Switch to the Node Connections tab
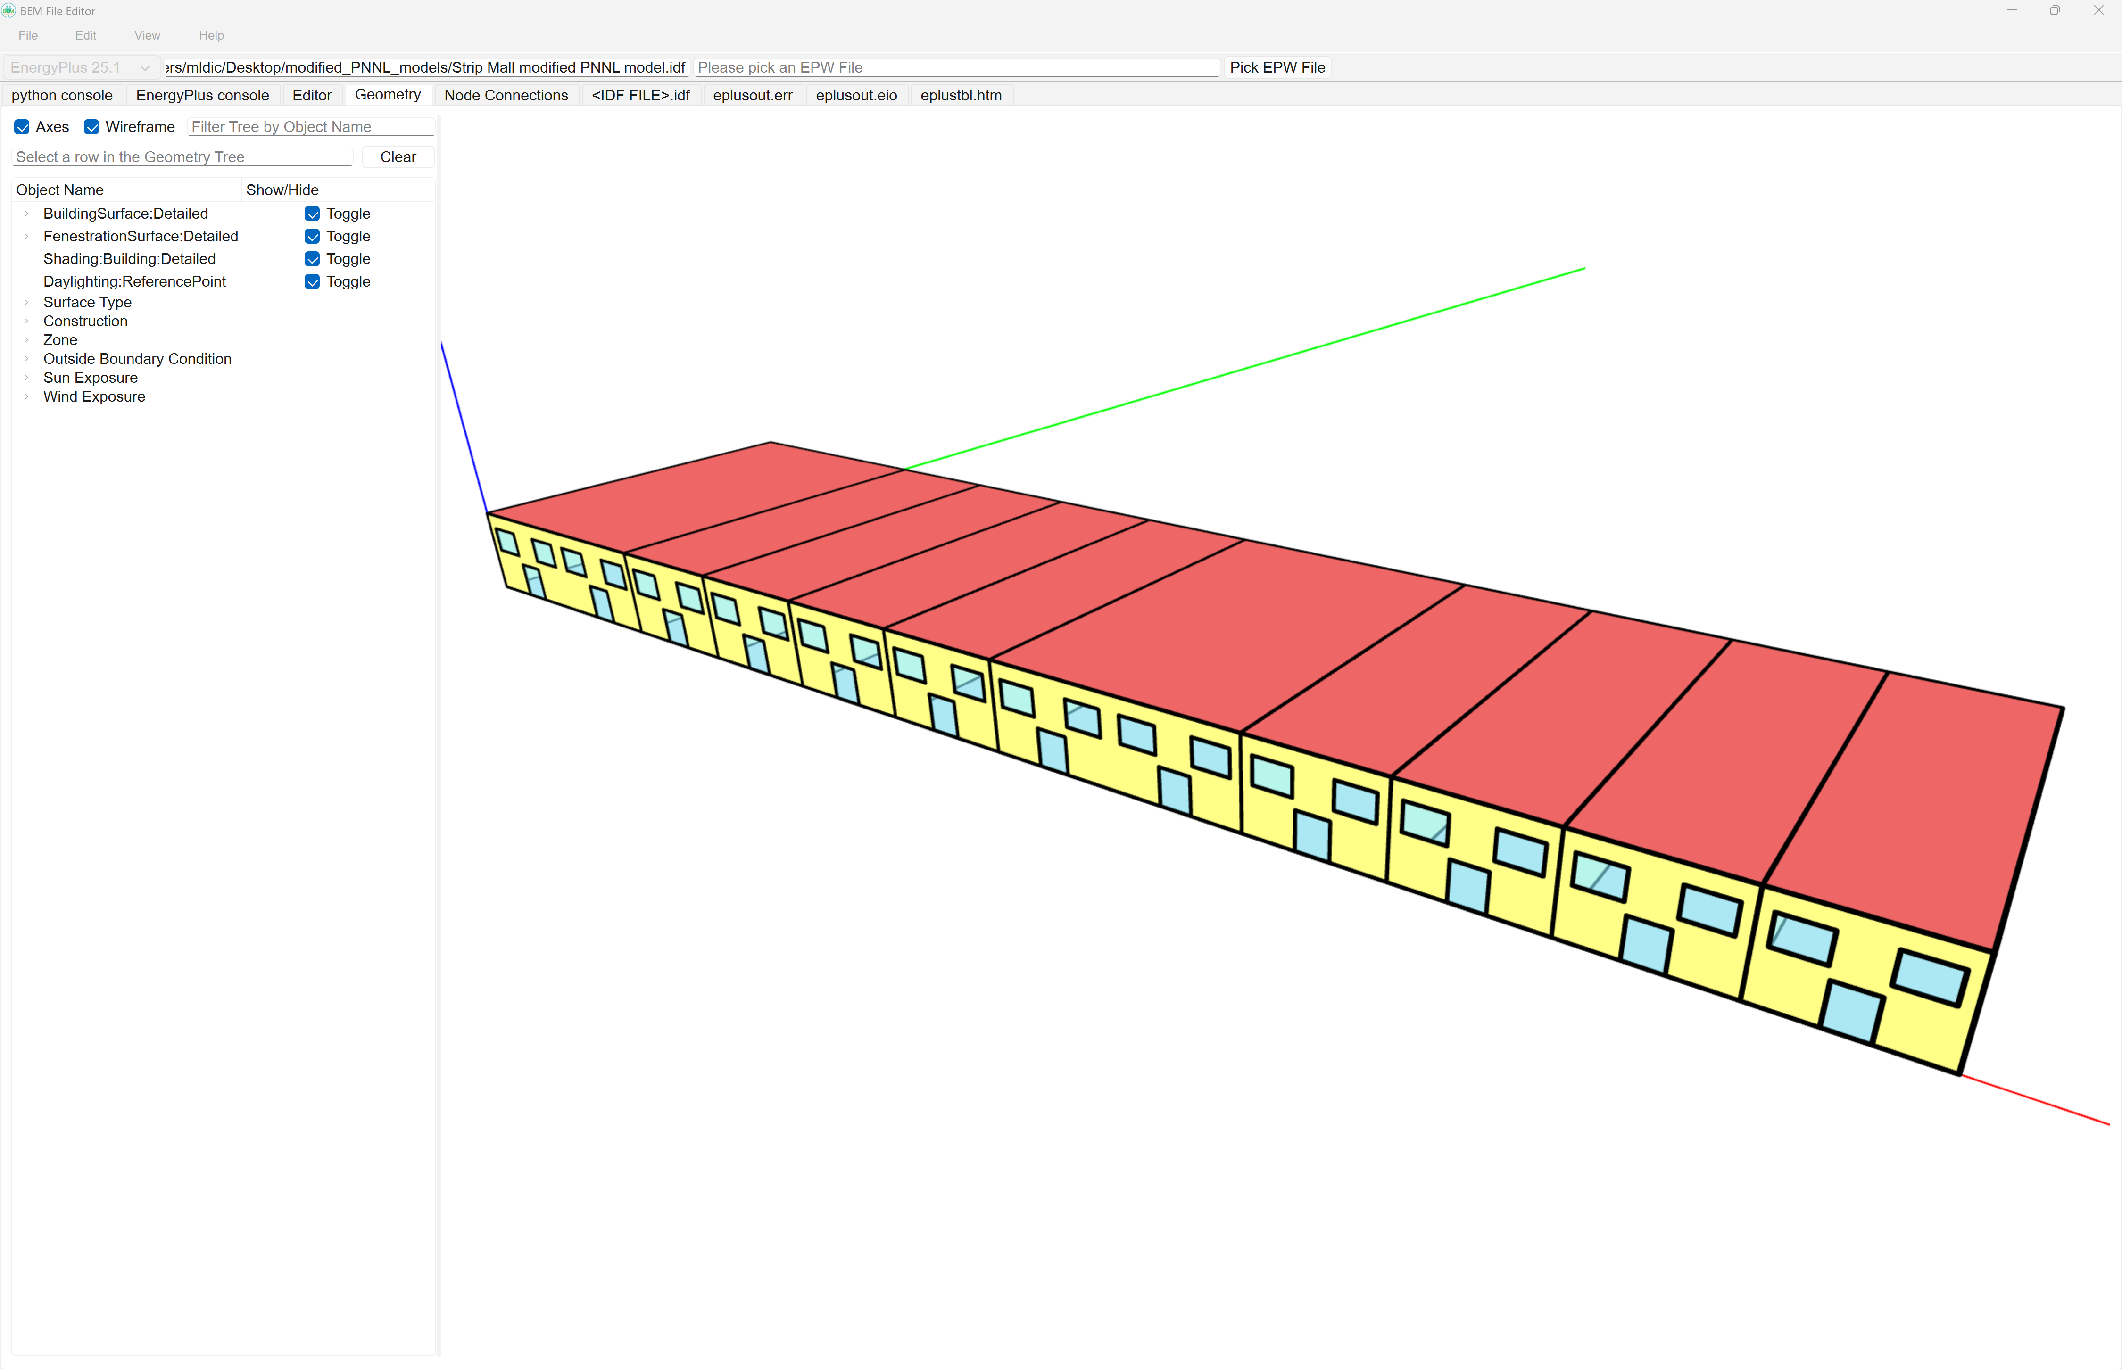2122x1369 pixels. pos(506,95)
